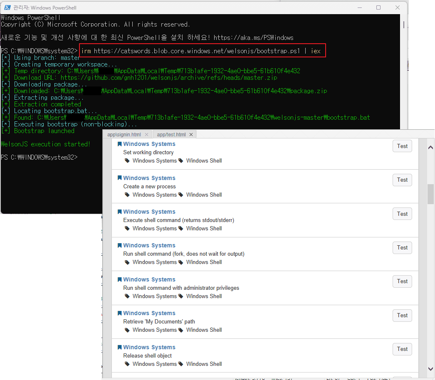Click the 'Create a new process' description text
The width and height of the screenshot is (435, 380).
150,186
